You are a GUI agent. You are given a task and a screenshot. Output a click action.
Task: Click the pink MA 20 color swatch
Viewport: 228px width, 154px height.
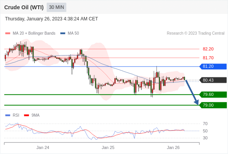(8, 33)
